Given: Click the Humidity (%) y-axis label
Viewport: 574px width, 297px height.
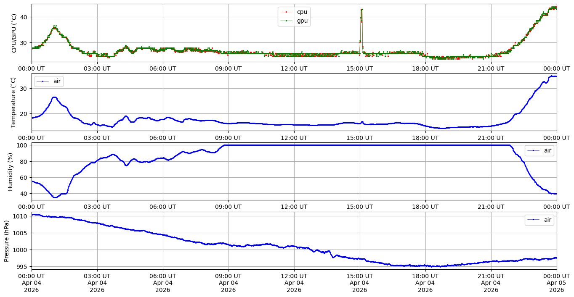Looking at the screenshot, I should coord(11,171).
